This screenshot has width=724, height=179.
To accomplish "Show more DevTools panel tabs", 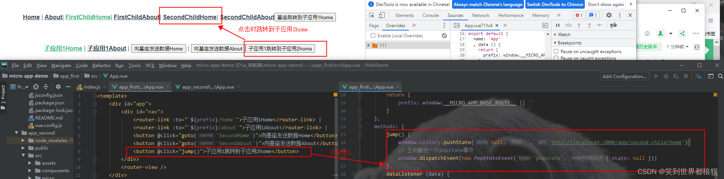I will click(x=559, y=15).
